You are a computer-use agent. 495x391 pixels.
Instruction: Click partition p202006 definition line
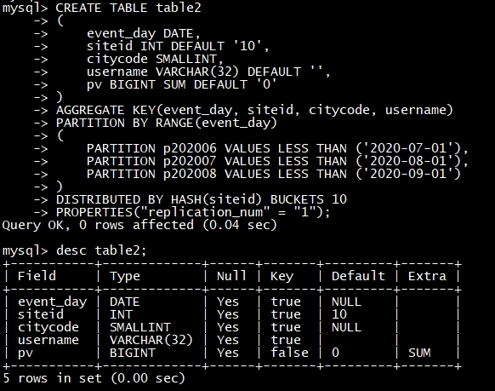click(277, 148)
